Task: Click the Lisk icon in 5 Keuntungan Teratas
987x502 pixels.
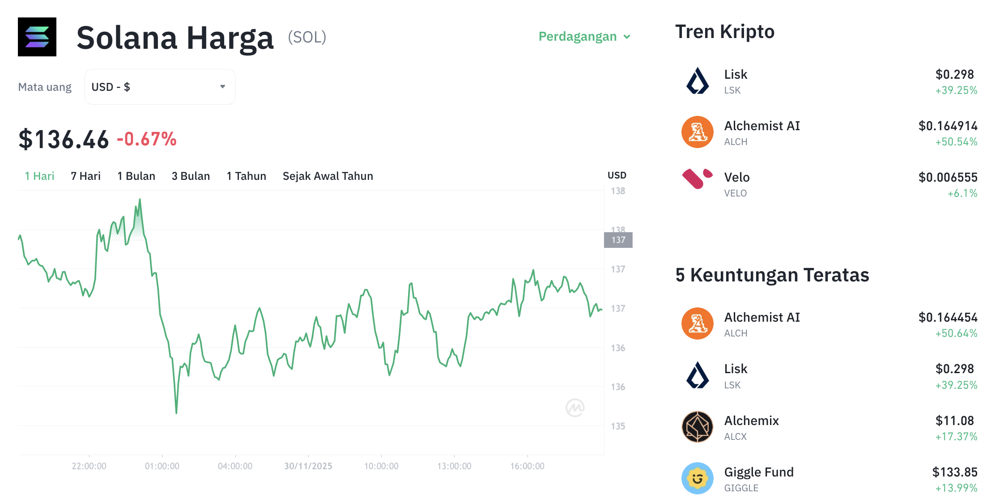Action: [x=696, y=375]
